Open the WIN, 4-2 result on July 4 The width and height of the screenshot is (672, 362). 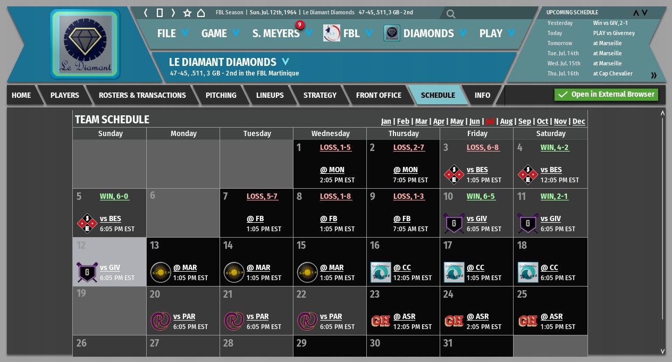pos(555,147)
